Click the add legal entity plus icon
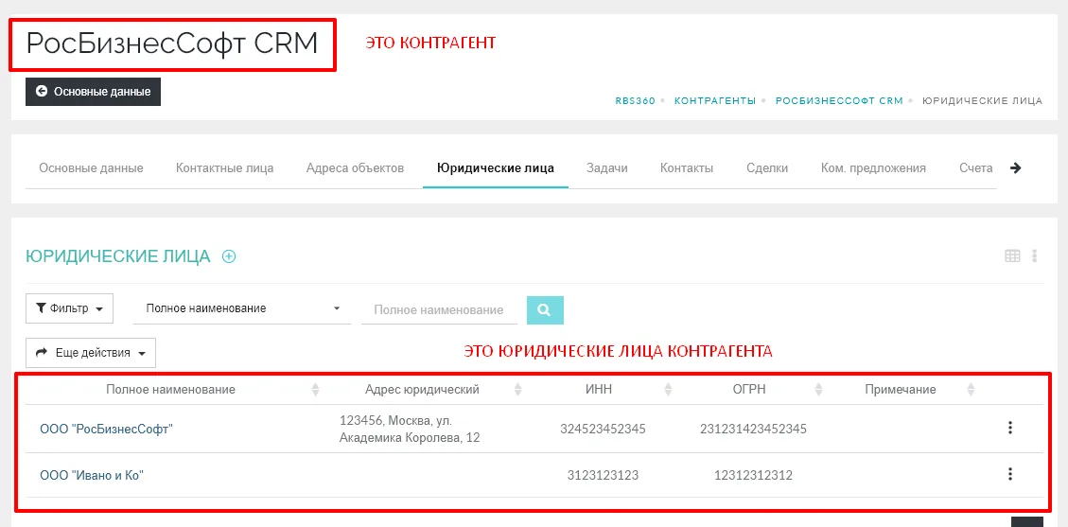This screenshot has height=527, width=1068. tap(229, 256)
